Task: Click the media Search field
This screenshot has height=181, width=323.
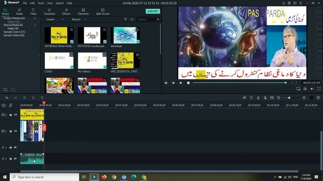Action: pyautogui.click(x=146, y=19)
